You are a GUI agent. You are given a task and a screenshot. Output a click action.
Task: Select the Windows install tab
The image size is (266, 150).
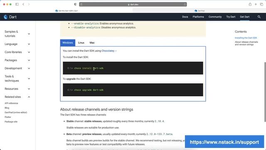pyautogui.click(x=67, y=42)
